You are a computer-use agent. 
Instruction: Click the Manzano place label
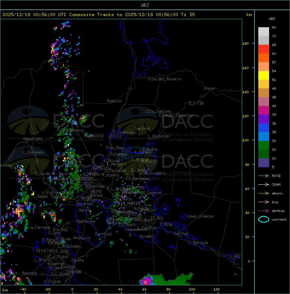point(29,273)
